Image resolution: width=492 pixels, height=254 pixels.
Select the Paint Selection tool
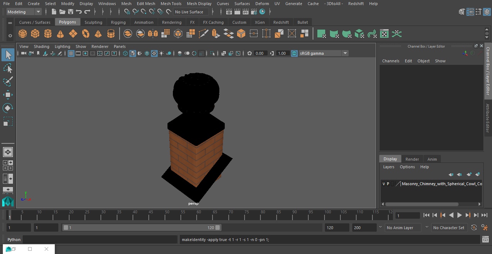click(8, 81)
